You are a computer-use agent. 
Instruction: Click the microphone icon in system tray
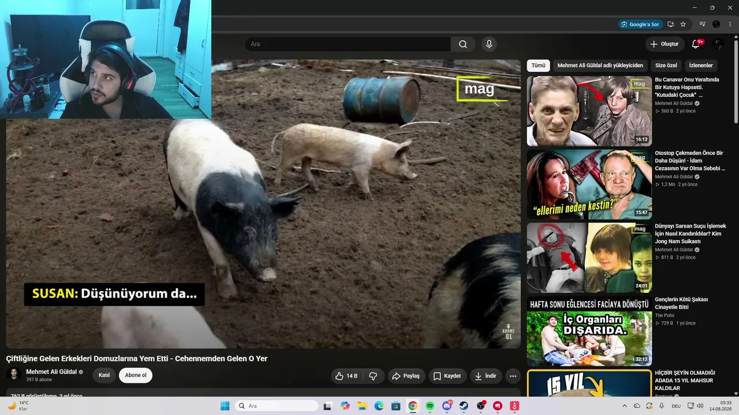tap(662, 406)
